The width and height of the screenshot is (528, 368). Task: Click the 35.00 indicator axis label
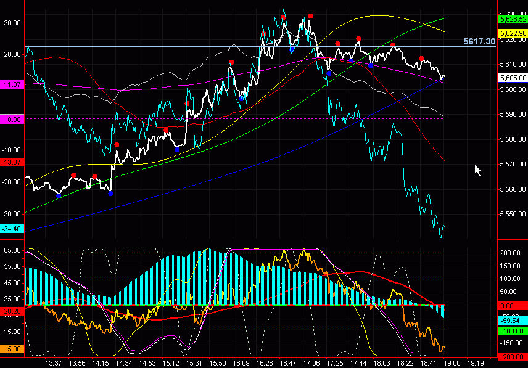click(x=12, y=299)
